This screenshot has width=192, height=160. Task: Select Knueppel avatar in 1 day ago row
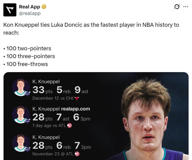(21, 115)
